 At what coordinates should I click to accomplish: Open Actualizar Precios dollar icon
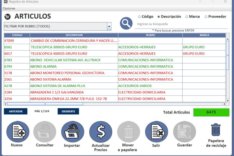point(101,132)
